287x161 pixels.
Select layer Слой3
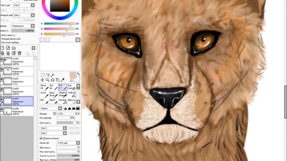[17, 61]
